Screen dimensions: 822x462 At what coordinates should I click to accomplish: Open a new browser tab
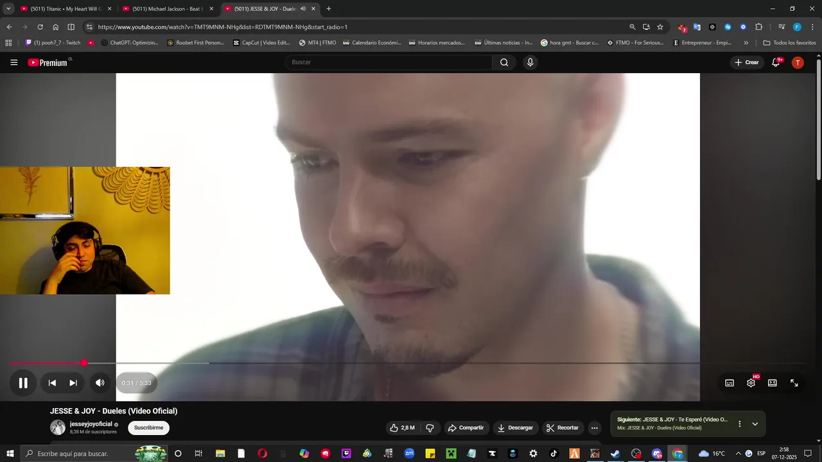[329, 9]
